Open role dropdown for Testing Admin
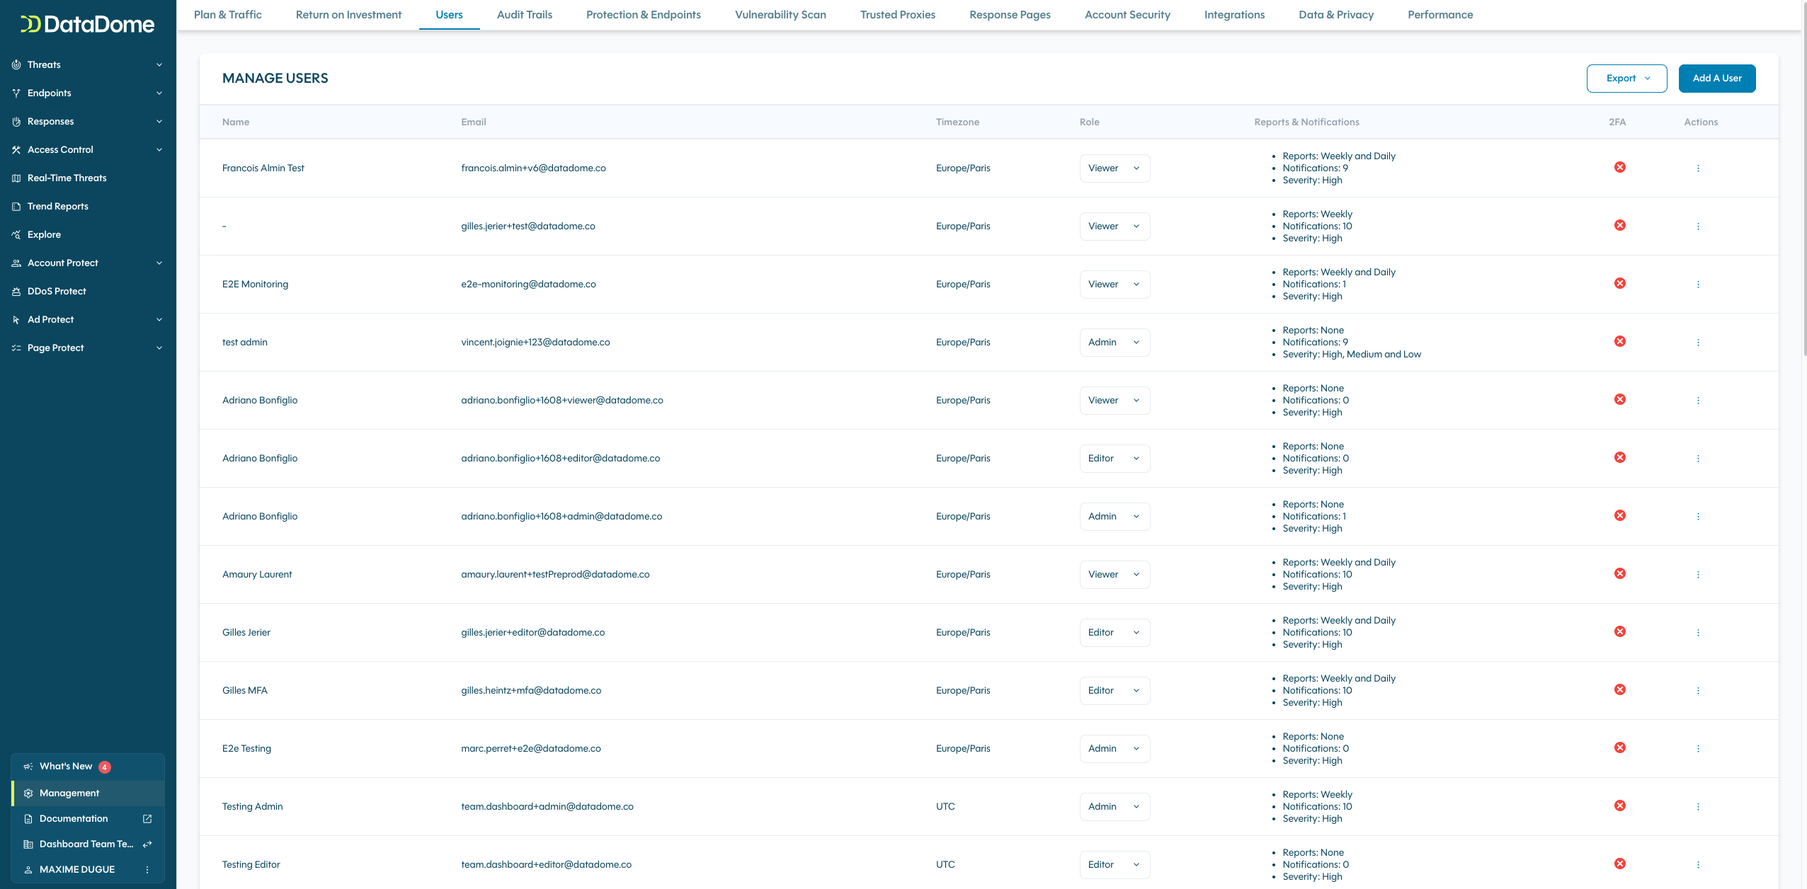Image resolution: width=1807 pixels, height=889 pixels. click(x=1115, y=807)
